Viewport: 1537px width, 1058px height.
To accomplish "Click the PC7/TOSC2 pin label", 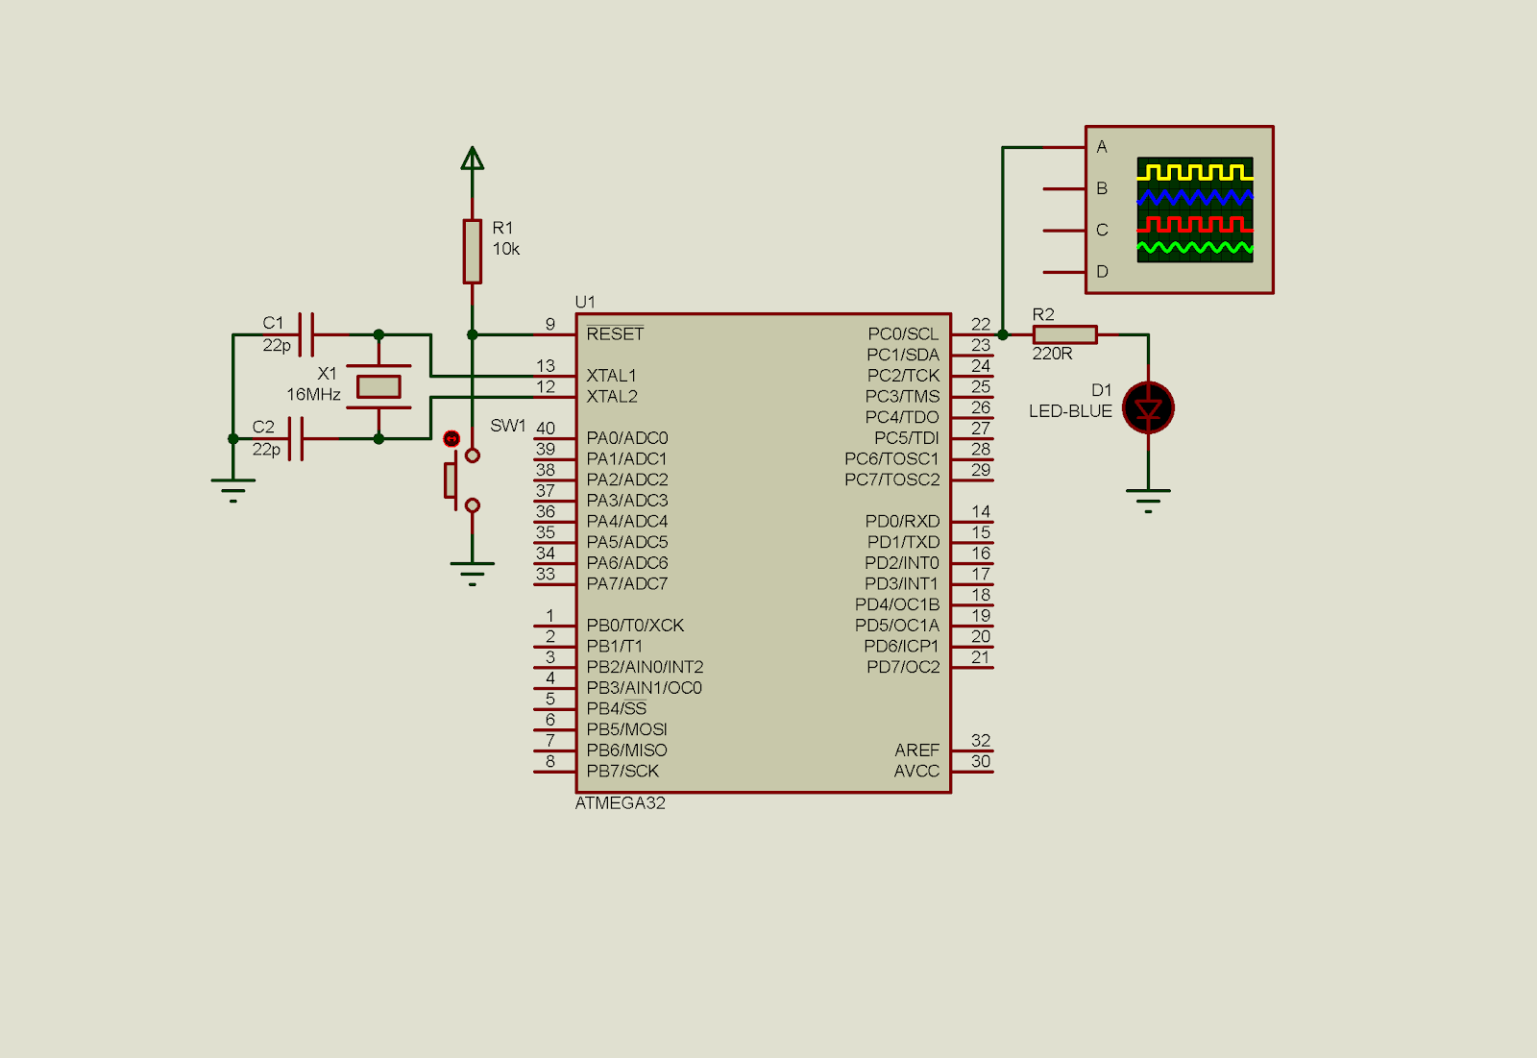I will 892,480.
